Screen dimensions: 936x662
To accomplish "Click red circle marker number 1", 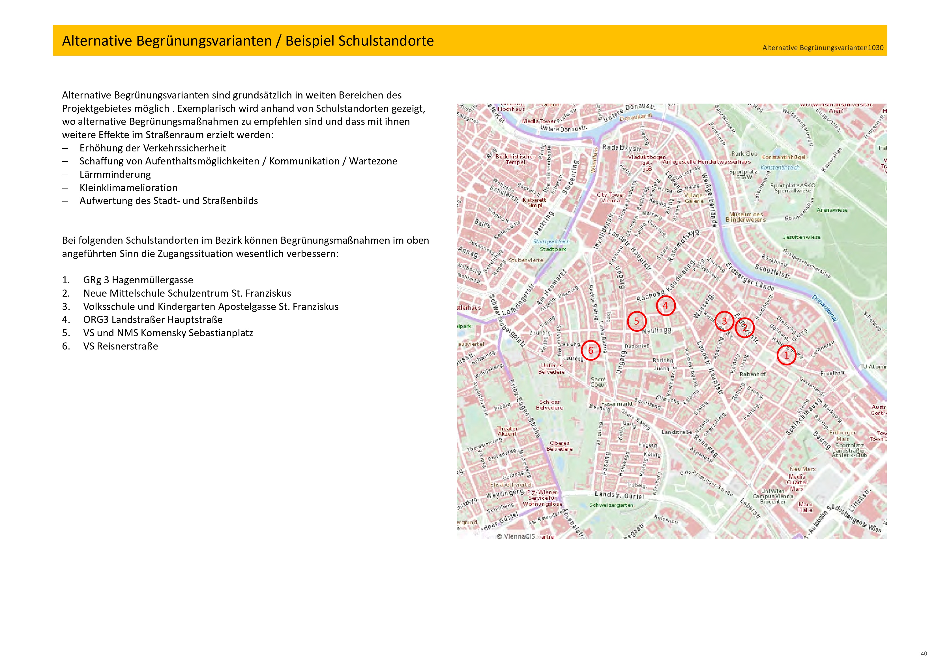I will (786, 355).
